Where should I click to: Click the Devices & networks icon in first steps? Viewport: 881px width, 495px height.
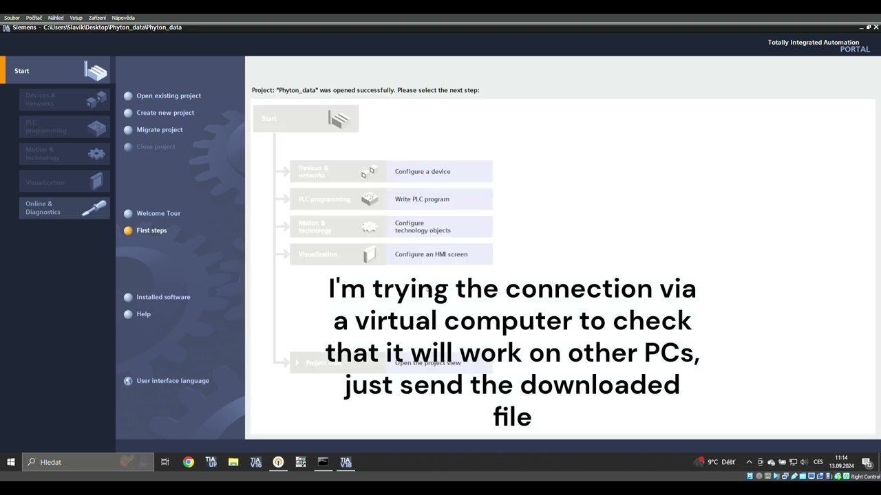point(369,172)
